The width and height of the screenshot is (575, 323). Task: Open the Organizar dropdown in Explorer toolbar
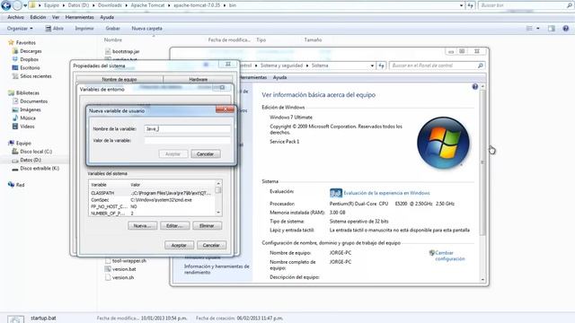point(20,28)
